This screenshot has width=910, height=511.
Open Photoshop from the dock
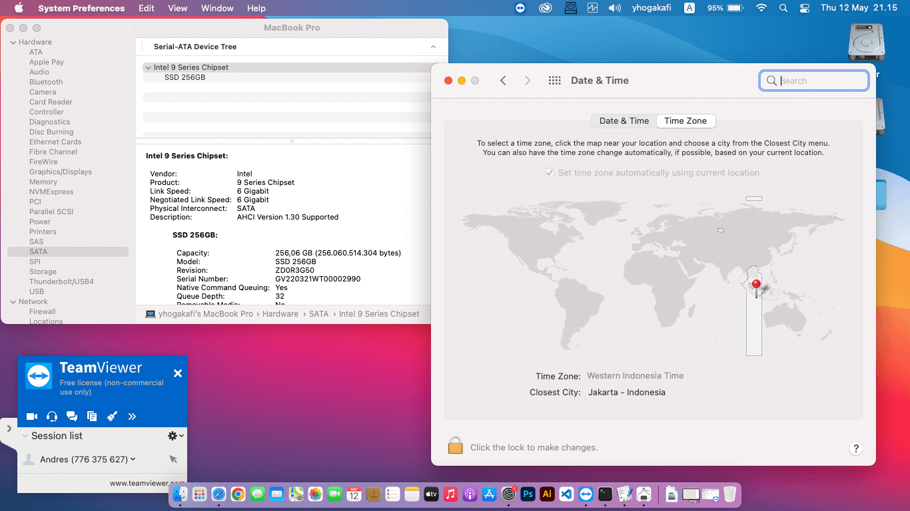528,494
